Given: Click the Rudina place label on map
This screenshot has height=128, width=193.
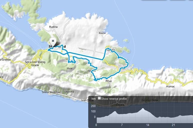Looking at the screenshot, I should point(53,27).
